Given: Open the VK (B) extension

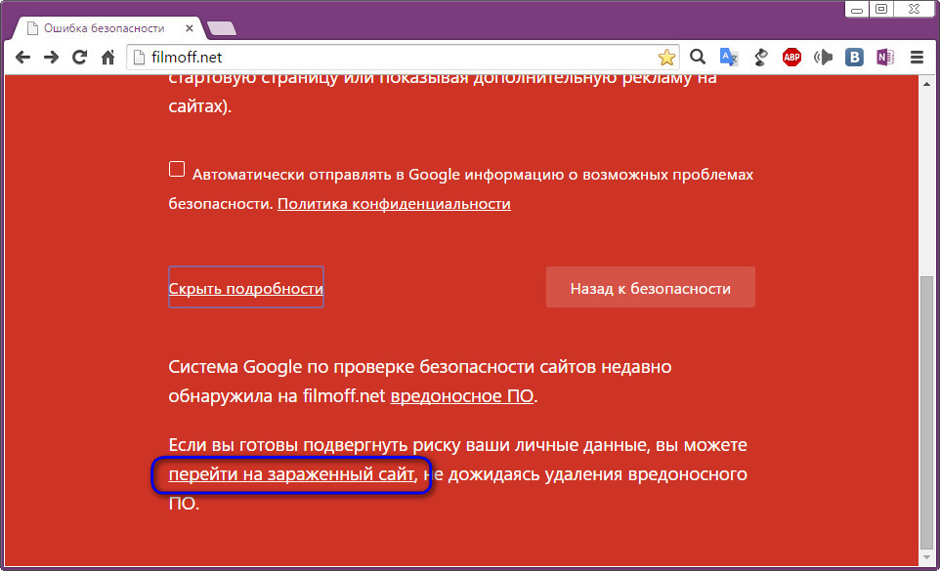Looking at the screenshot, I should point(854,57).
